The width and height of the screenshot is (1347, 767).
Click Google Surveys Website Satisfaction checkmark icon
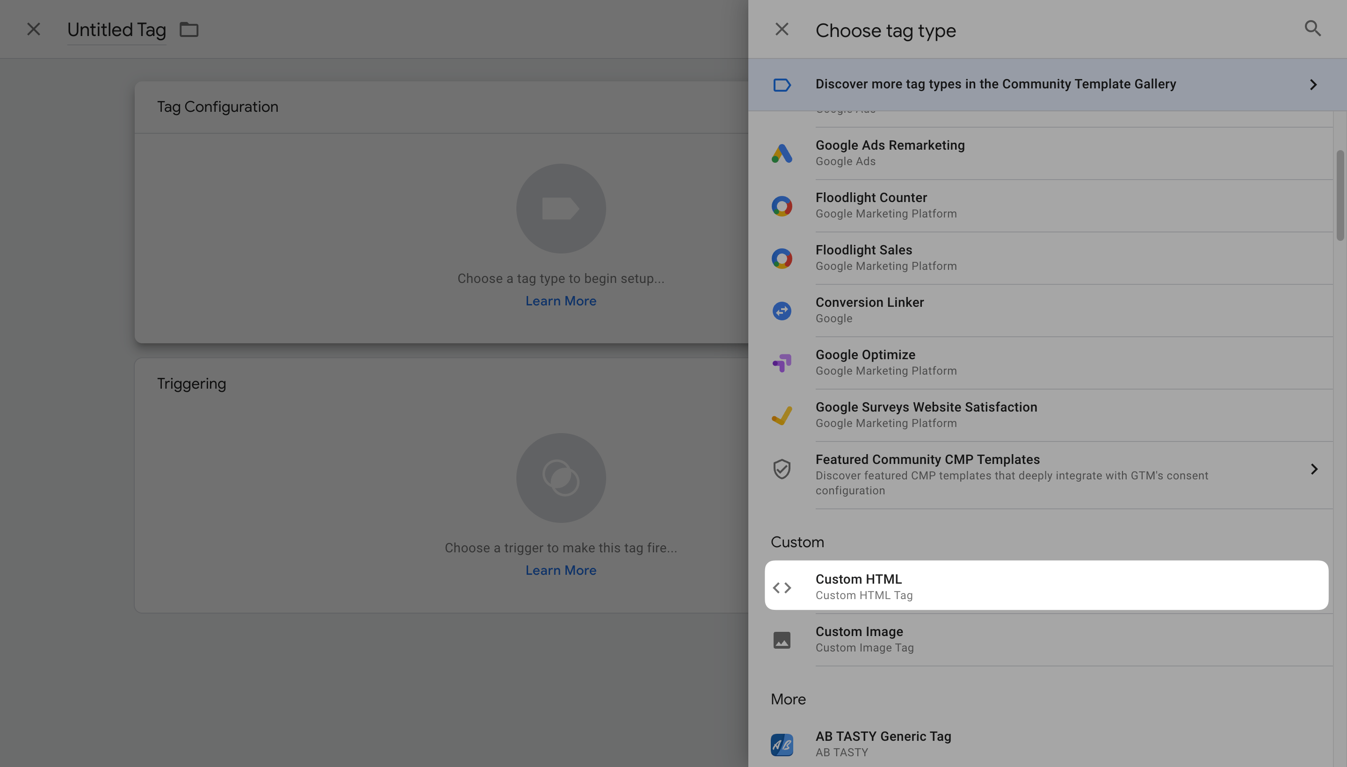click(782, 416)
